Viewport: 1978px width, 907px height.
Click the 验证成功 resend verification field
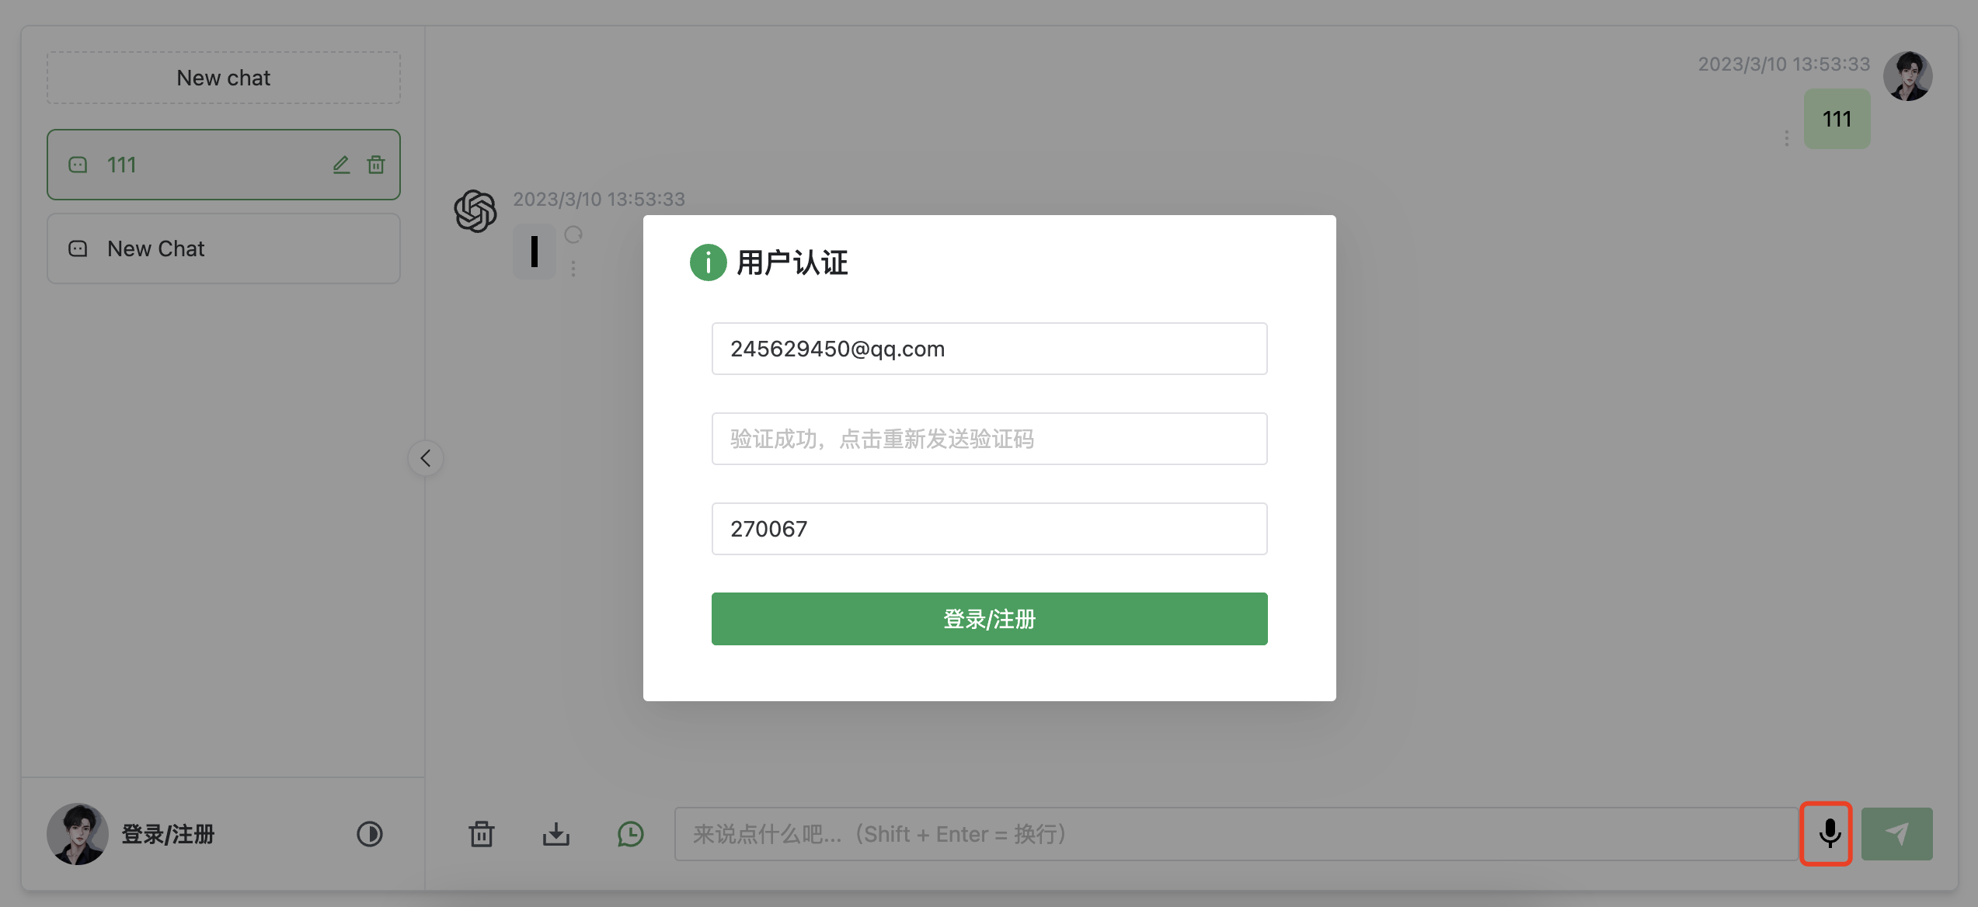(989, 439)
